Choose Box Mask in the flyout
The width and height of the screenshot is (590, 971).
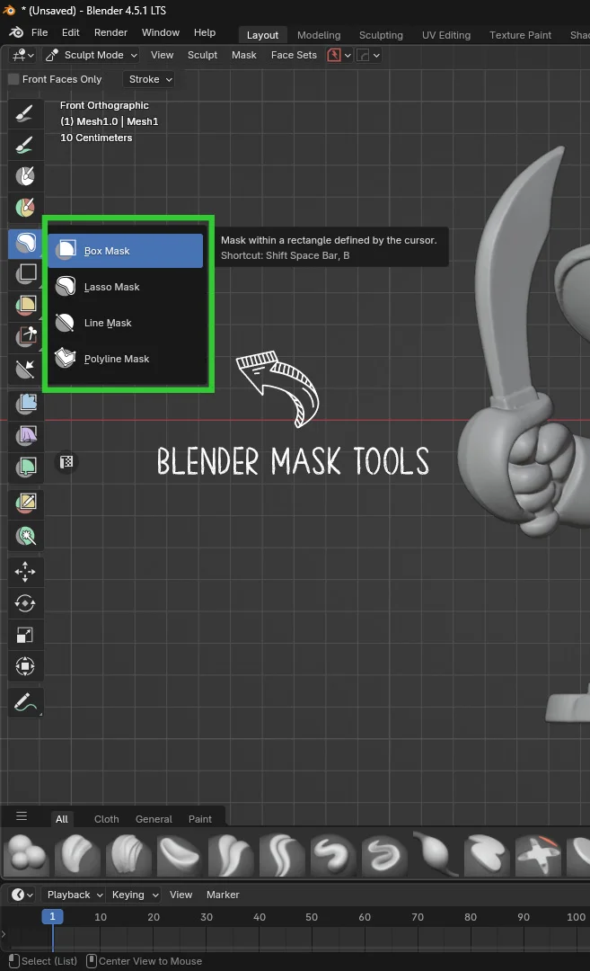coord(126,251)
